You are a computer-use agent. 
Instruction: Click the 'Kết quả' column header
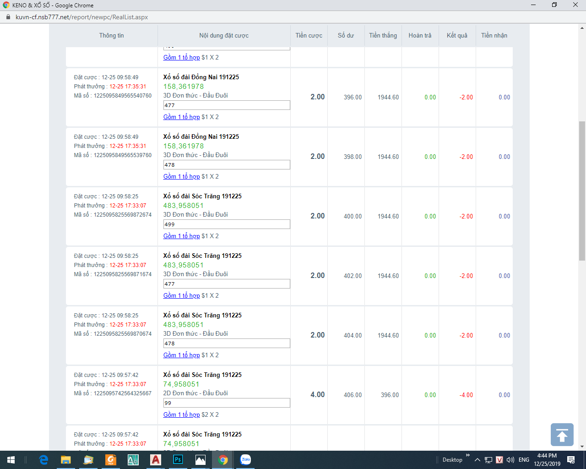point(457,35)
